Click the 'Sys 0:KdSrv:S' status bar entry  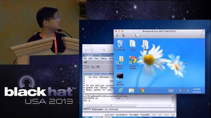(122, 115)
